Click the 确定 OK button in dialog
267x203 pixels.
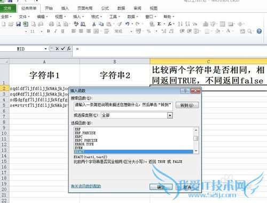(161, 187)
